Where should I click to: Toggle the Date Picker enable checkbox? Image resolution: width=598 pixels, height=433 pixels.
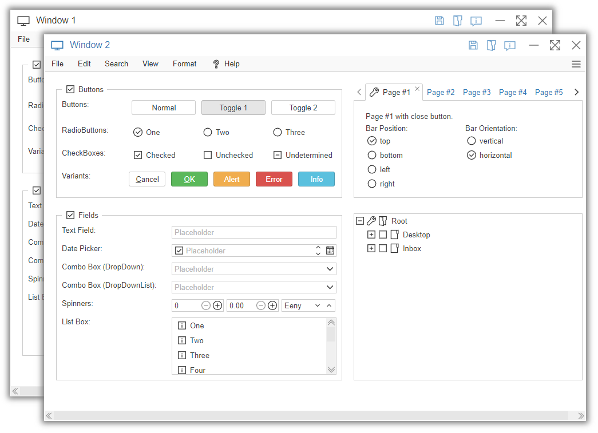coord(179,251)
